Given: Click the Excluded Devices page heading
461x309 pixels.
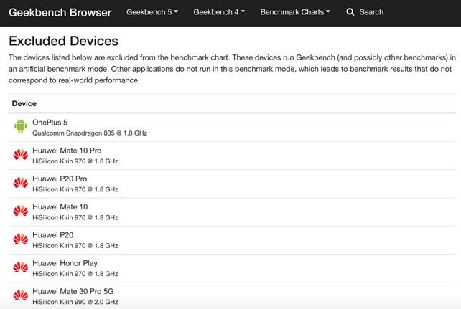Looking at the screenshot, I should pyautogui.click(x=63, y=42).
